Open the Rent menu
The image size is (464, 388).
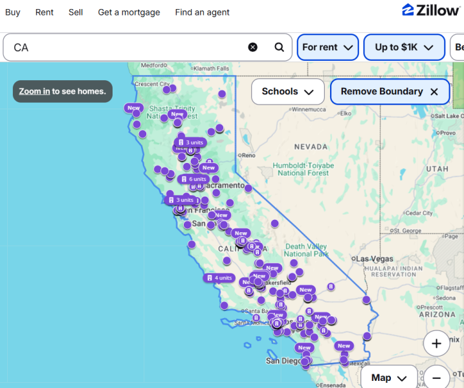(x=45, y=12)
